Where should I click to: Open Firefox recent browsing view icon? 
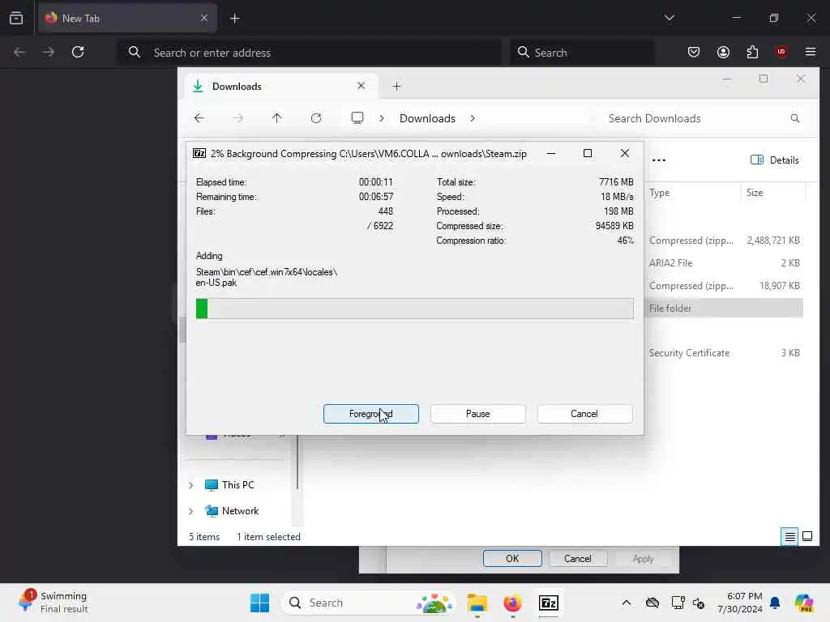point(16,18)
